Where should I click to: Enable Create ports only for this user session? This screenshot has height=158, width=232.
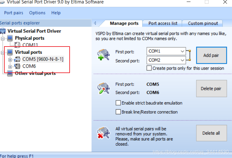(149, 68)
